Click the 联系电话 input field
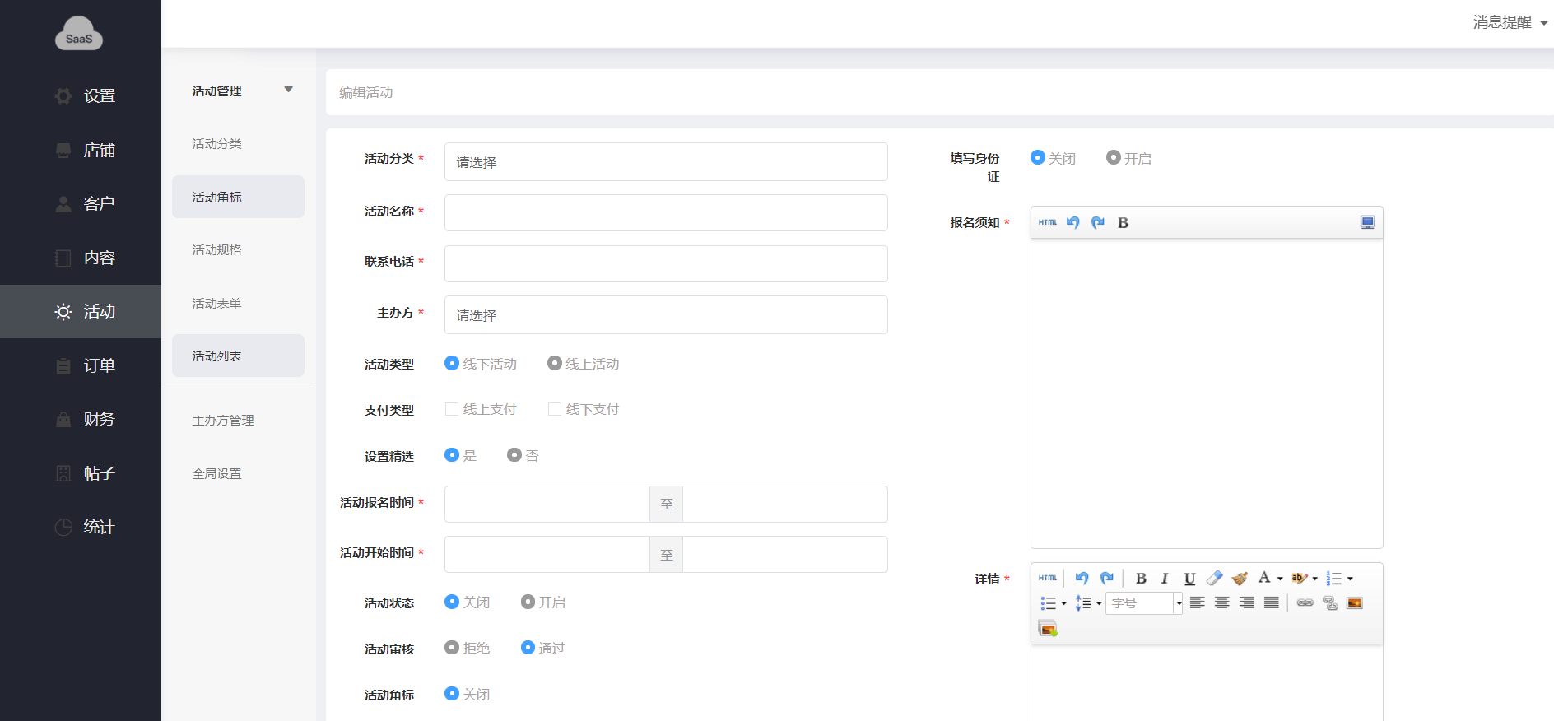The width and height of the screenshot is (1554, 721). [x=666, y=263]
